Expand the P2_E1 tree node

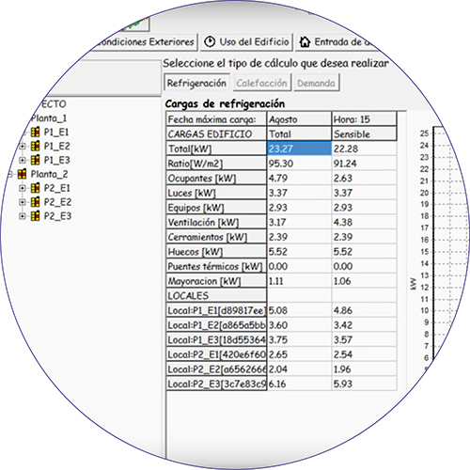pos(23,188)
